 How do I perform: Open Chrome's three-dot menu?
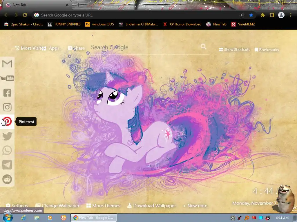tap(291, 15)
